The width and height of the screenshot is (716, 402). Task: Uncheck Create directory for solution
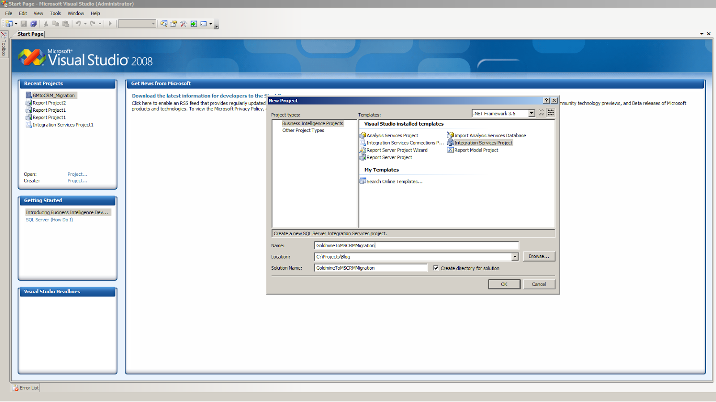(x=436, y=268)
